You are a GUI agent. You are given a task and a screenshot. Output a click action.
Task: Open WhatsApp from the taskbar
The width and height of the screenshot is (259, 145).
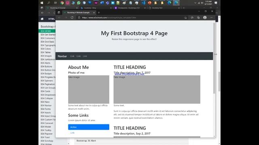tap(79, 3)
